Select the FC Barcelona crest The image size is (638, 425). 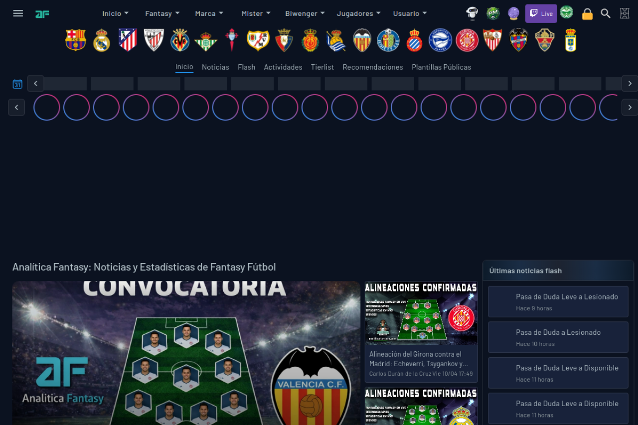(76, 40)
